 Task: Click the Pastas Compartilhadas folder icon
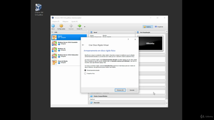91,96
